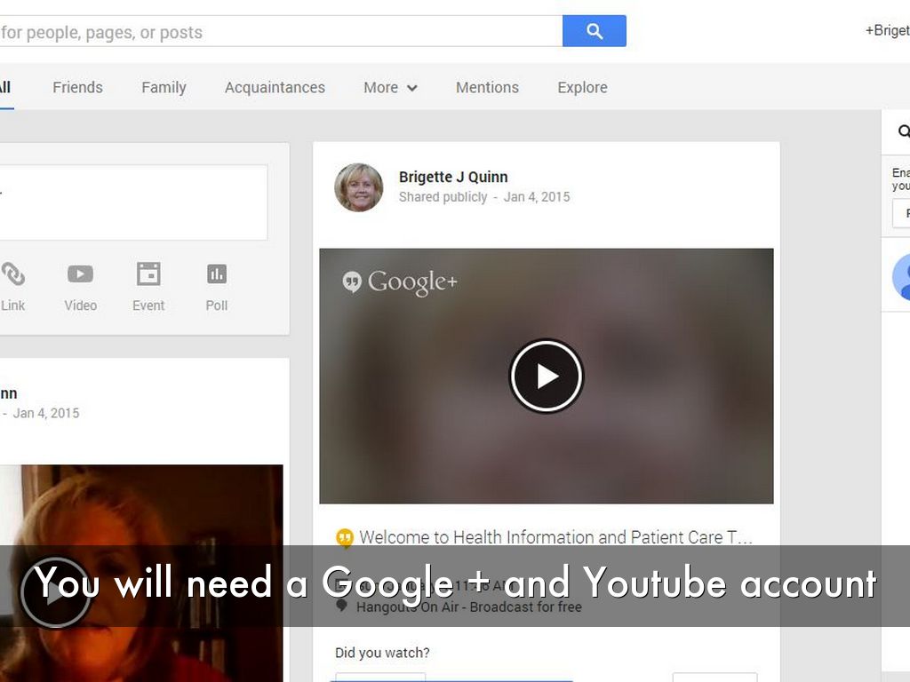
Task: Open the Mentions tab
Action: [x=487, y=87]
